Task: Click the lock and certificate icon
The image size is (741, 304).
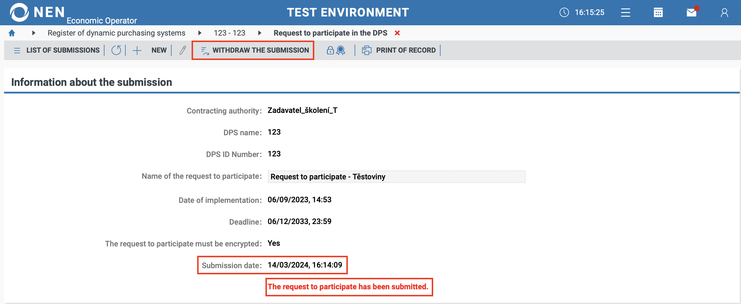Action: click(336, 50)
